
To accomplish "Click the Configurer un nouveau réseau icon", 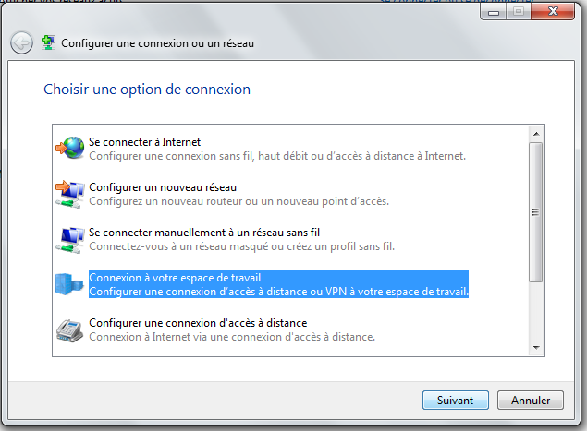I will pos(70,194).
